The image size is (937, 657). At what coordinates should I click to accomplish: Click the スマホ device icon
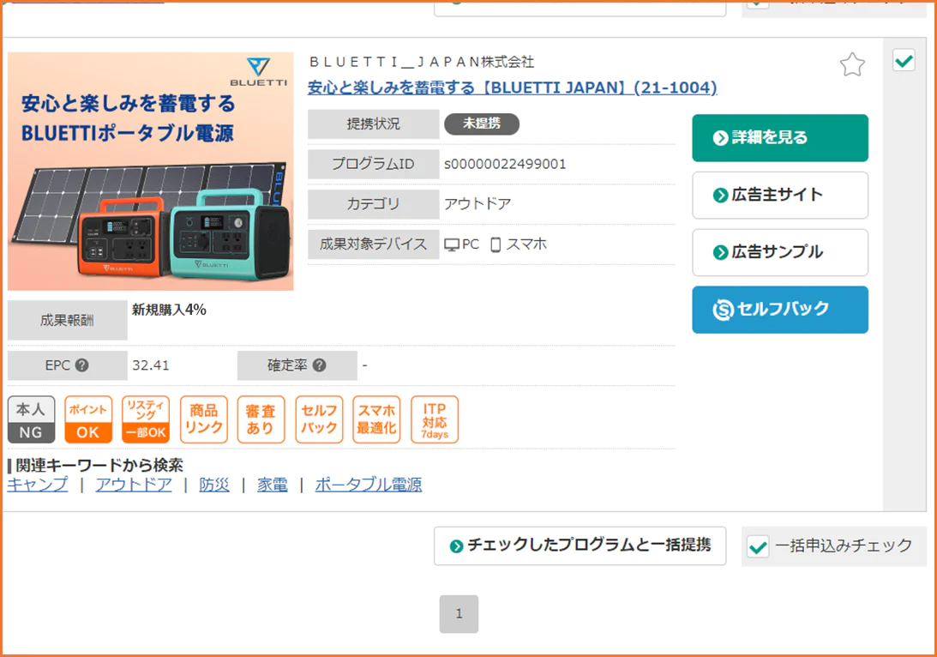[496, 244]
